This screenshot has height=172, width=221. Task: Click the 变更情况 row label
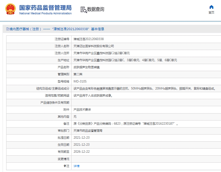click(x=63, y=159)
